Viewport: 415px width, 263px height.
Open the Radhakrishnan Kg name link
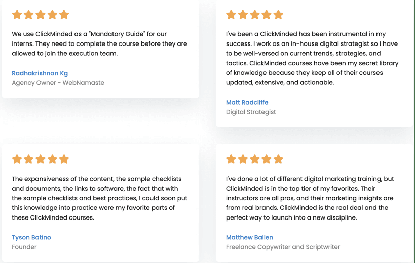pos(40,73)
